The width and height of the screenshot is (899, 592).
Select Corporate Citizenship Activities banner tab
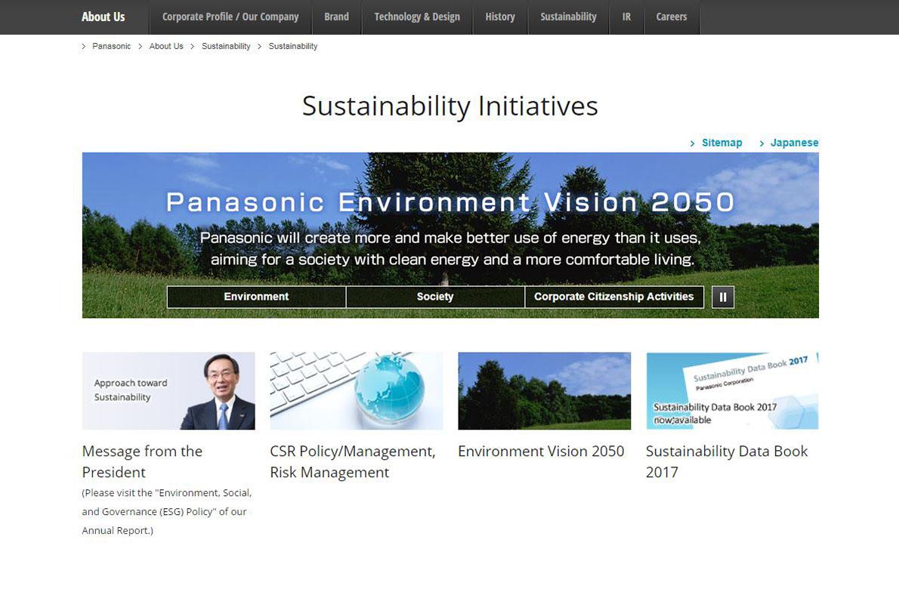coord(613,297)
